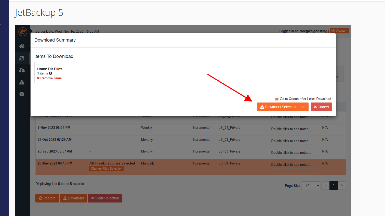385x216 pixels.
Task: Click "Monthly" in the 28 Oct 2023 row
Action: click(x=147, y=140)
